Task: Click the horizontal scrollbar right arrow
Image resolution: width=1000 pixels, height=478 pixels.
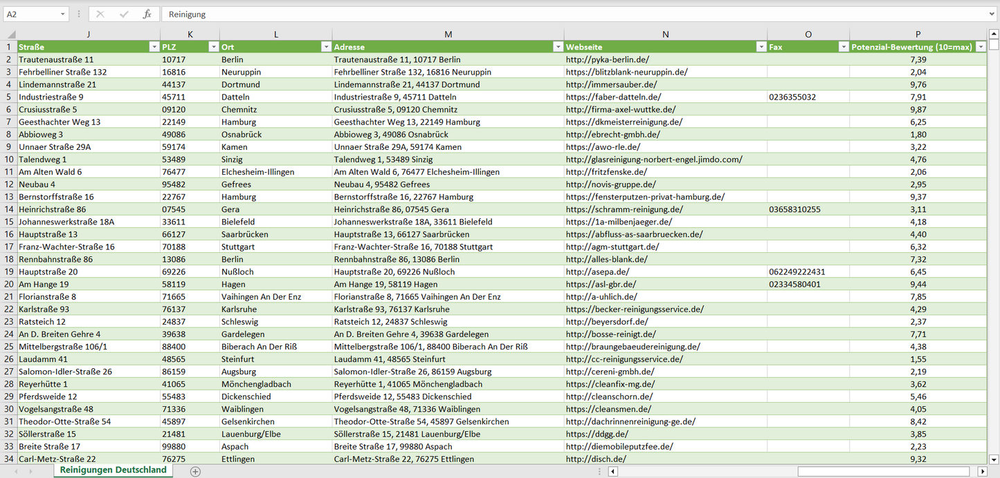Action: tap(982, 471)
